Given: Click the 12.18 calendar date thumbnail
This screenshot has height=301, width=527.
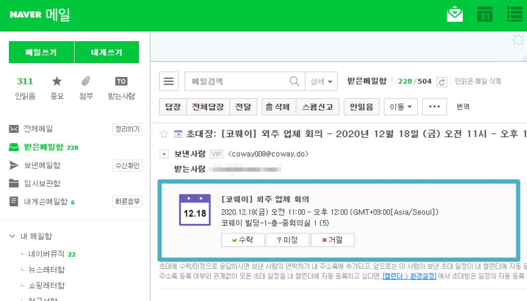Looking at the screenshot, I should 195,210.
